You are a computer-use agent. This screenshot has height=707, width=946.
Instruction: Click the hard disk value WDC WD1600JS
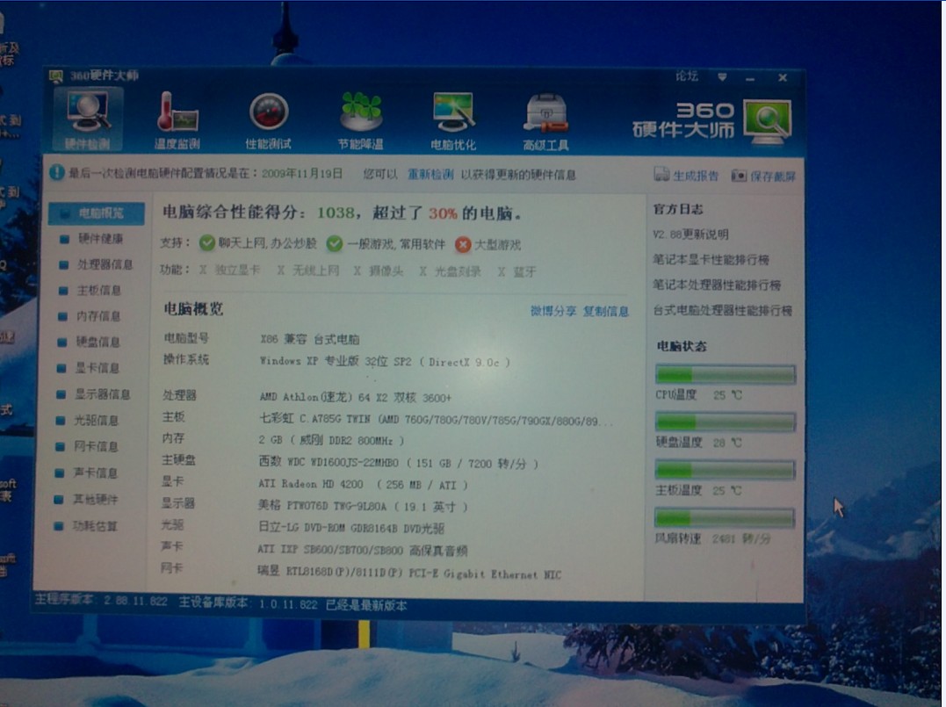click(x=398, y=463)
